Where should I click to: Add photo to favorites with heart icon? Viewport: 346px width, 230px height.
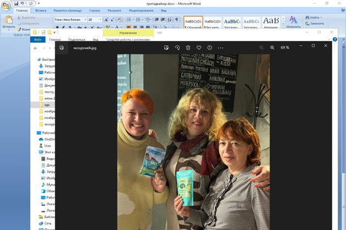[x=199, y=48]
